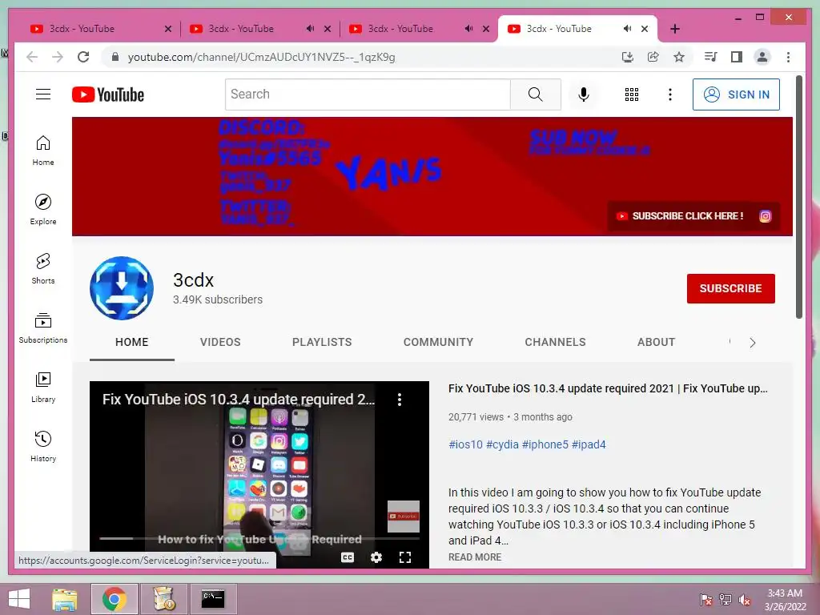The image size is (820, 615).
Task: Open File Explorer from the taskbar
Action: (64, 599)
